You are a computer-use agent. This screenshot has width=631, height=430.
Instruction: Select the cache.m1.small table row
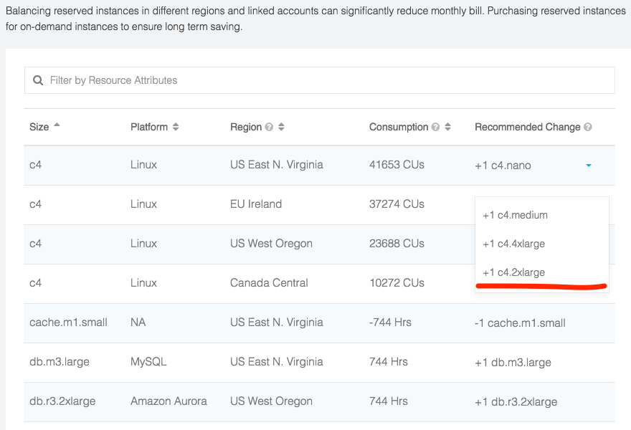[320, 323]
